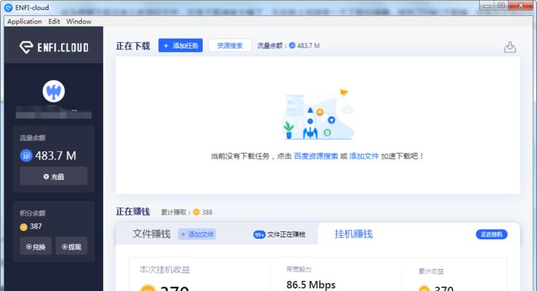Click the 483.7 M balance in the sidebar
Screen dimensions: 537x291
point(55,156)
